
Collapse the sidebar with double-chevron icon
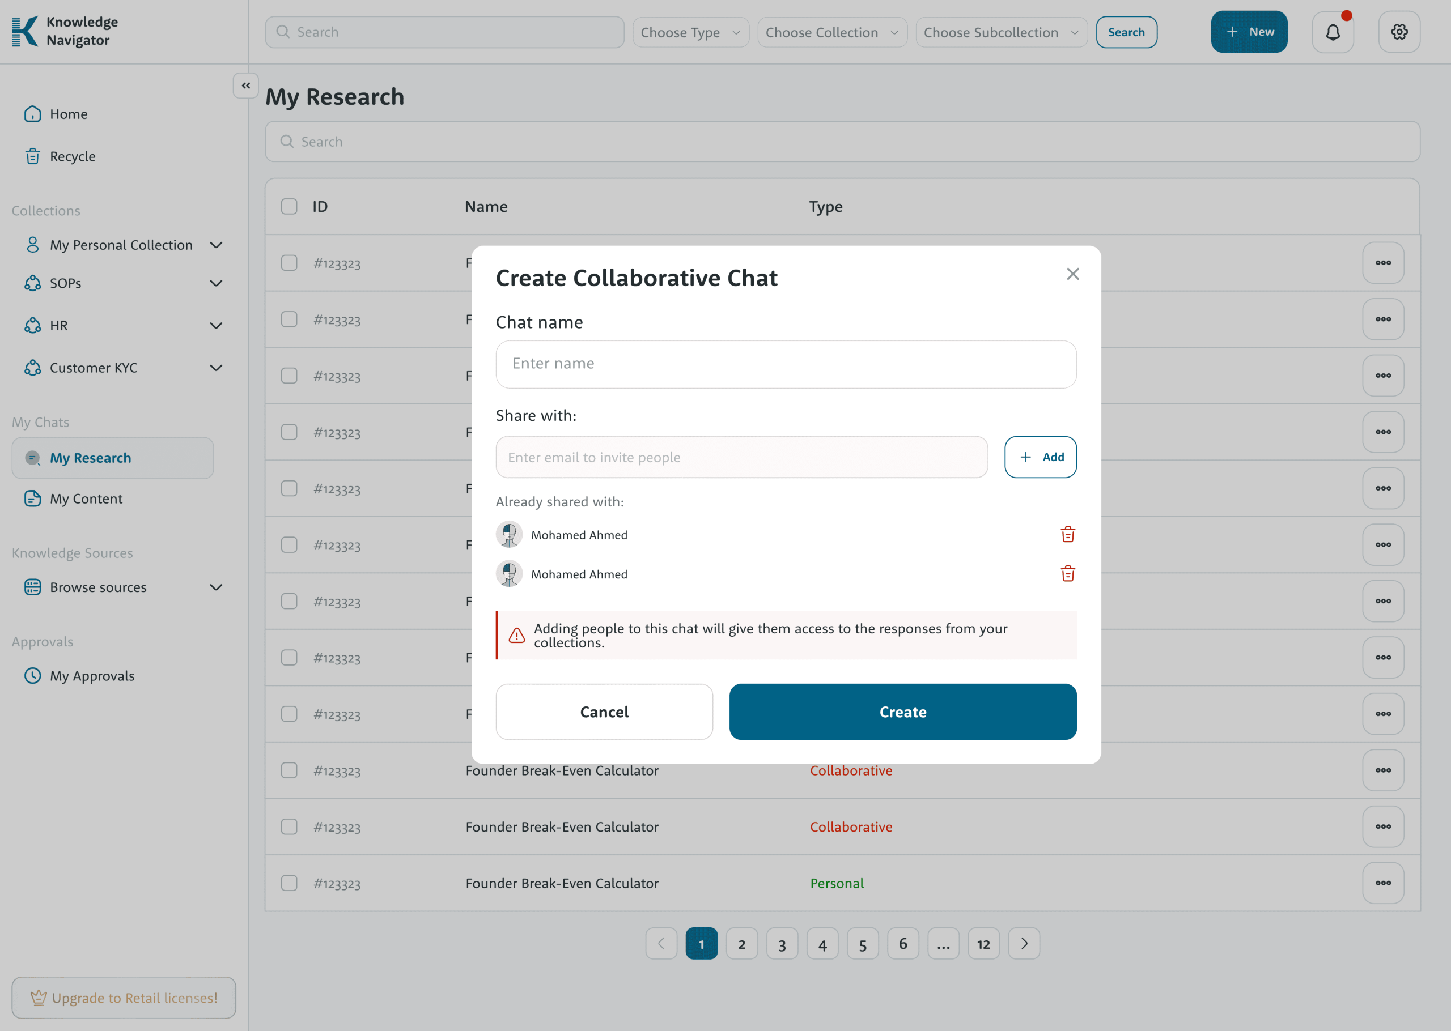click(x=246, y=86)
